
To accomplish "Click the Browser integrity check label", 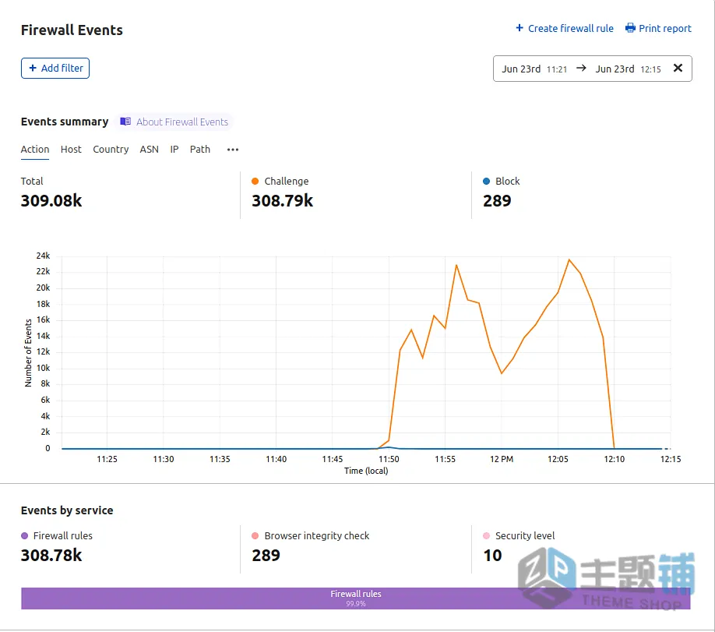I will click(317, 535).
